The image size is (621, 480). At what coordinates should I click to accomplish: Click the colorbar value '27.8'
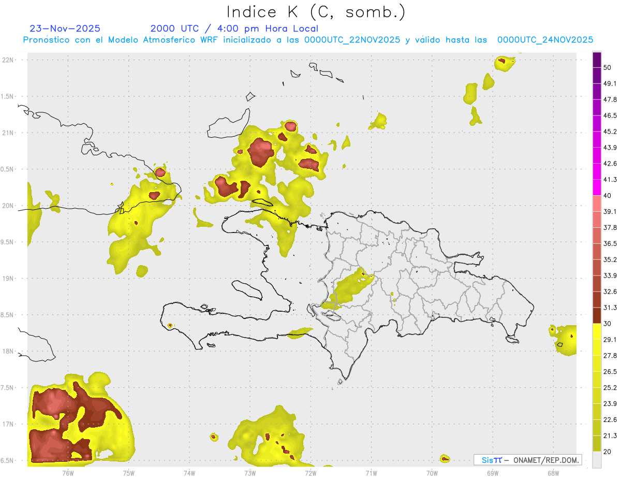pos(610,356)
